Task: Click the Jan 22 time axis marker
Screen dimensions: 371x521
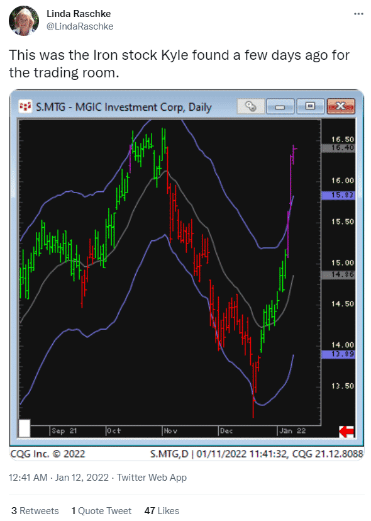Action: (x=292, y=430)
